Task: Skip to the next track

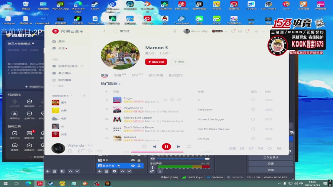Action: (179, 147)
